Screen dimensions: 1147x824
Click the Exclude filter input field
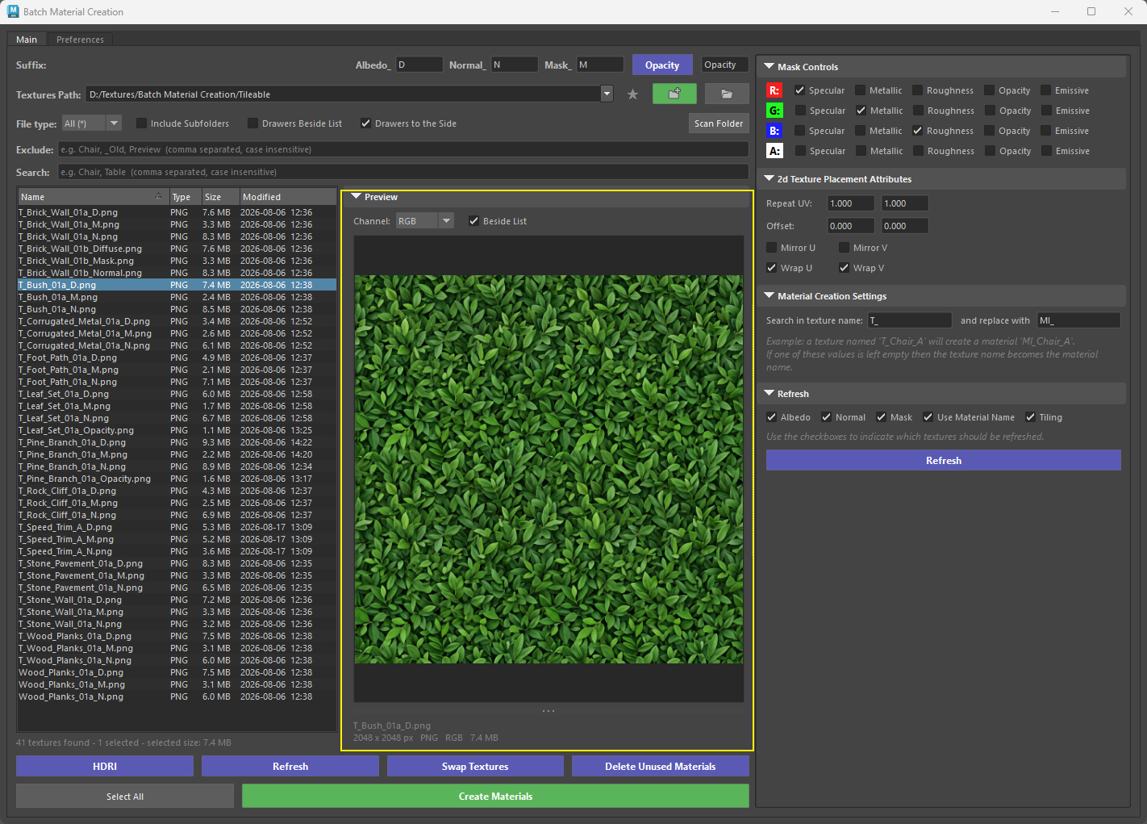click(403, 149)
